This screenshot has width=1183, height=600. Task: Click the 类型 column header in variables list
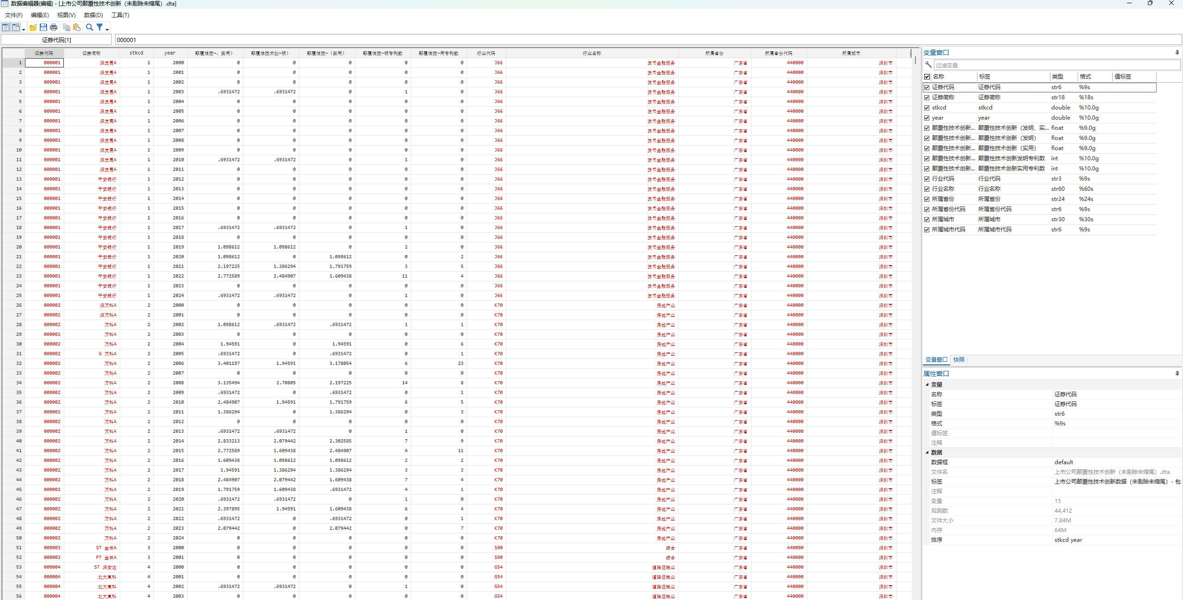pos(1057,77)
